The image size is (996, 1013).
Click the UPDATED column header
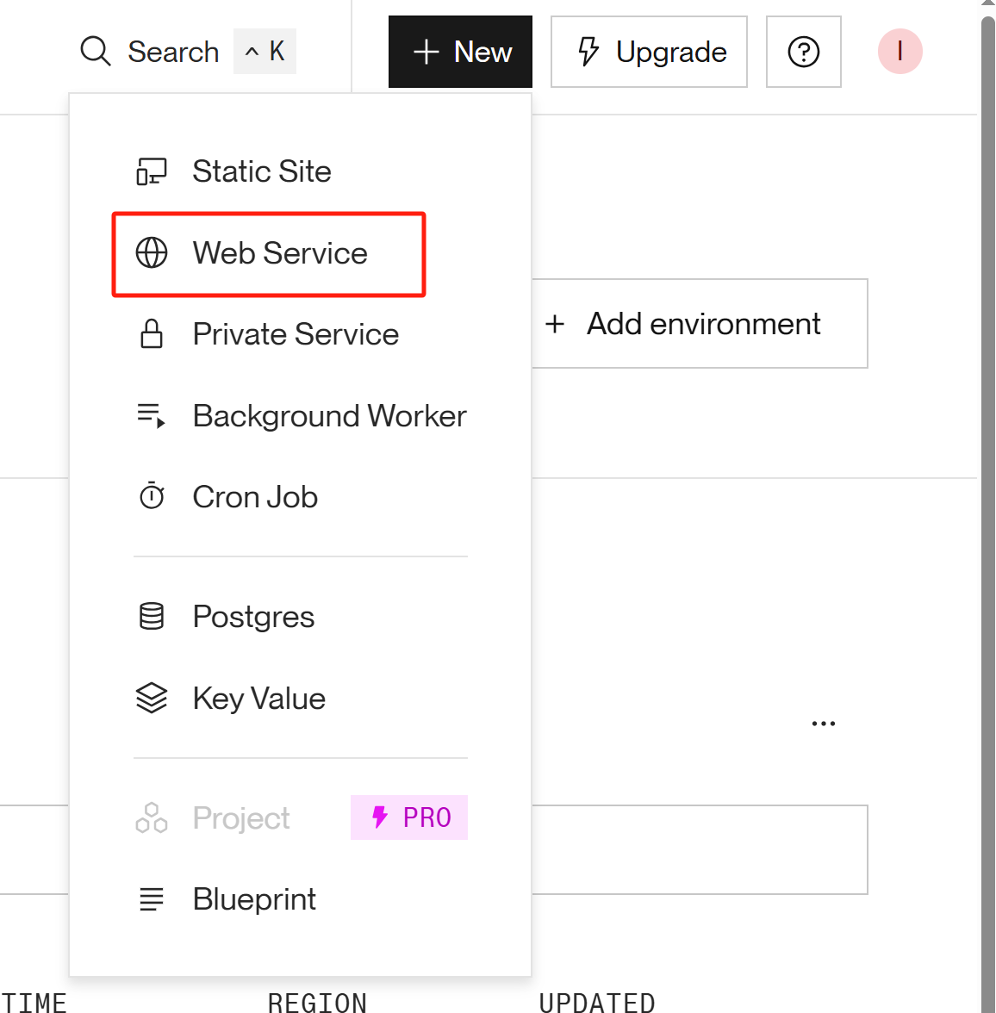(x=596, y=1003)
